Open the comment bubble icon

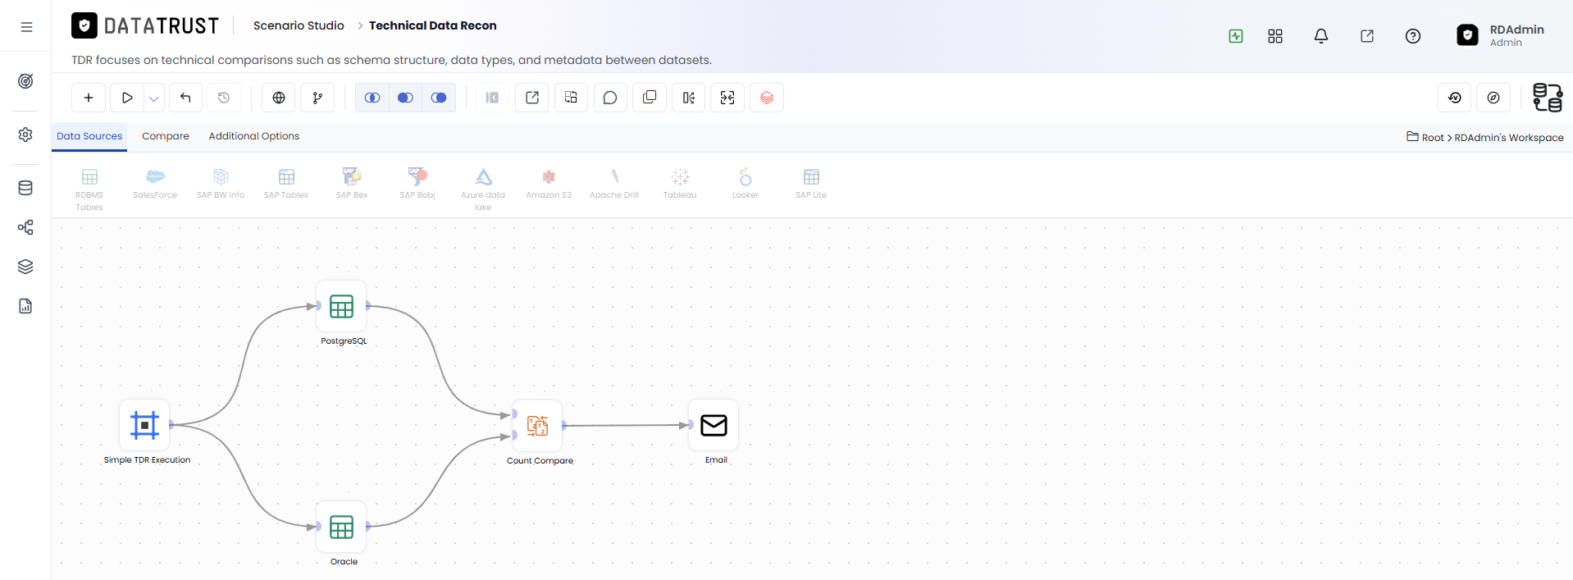tap(610, 98)
